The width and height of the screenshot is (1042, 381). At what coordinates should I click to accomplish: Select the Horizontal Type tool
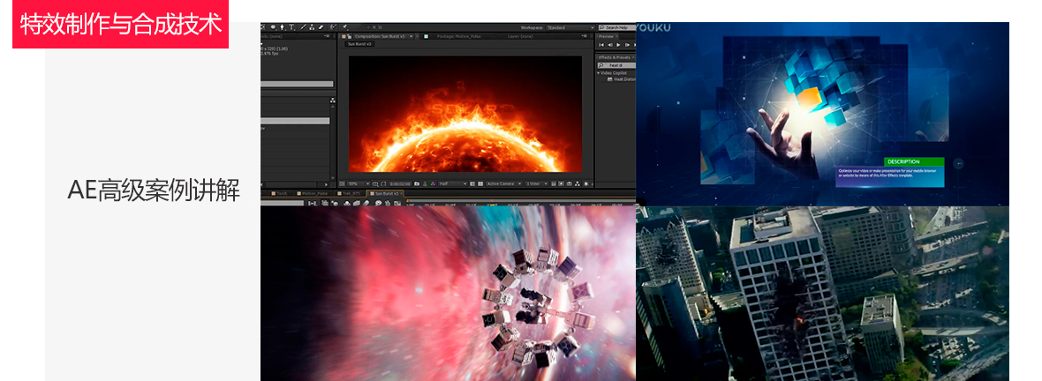[x=291, y=27]
